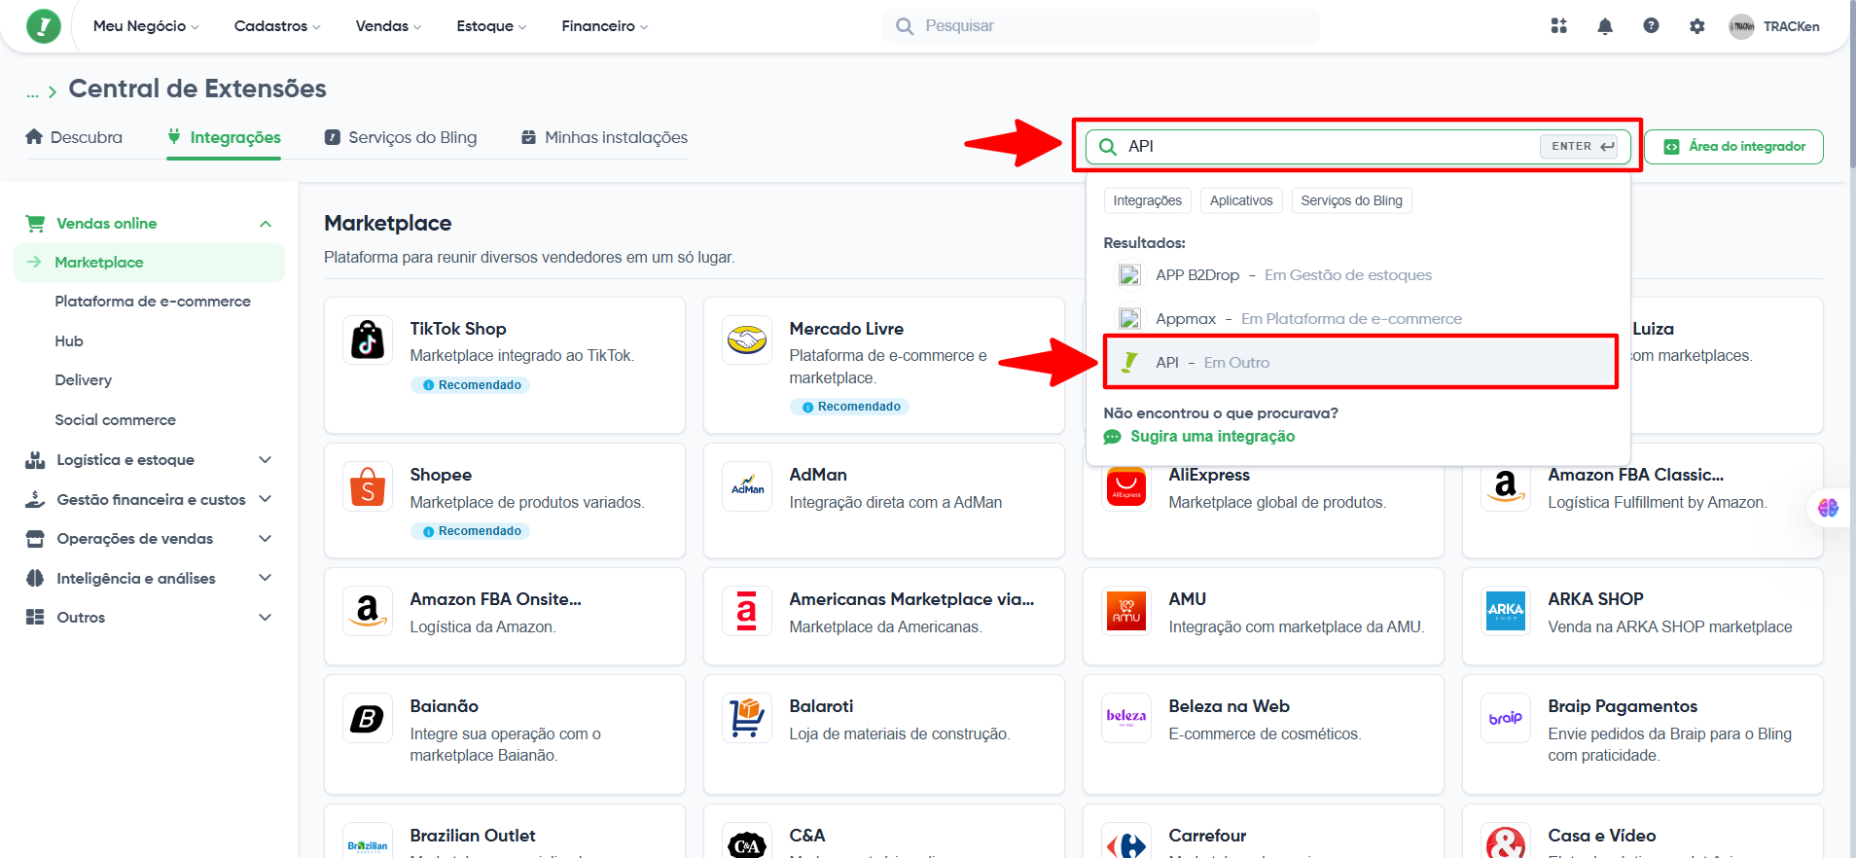
Task: Filter results by Integrações chip
Action: click(1148, 200)
